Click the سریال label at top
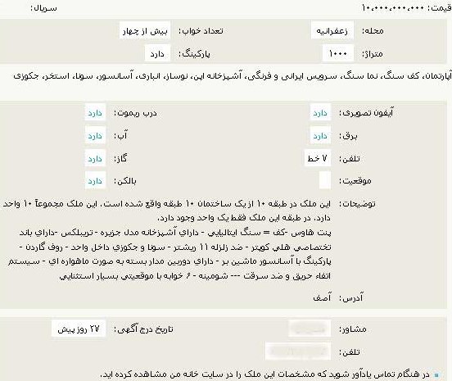 [x=44, y=8]
